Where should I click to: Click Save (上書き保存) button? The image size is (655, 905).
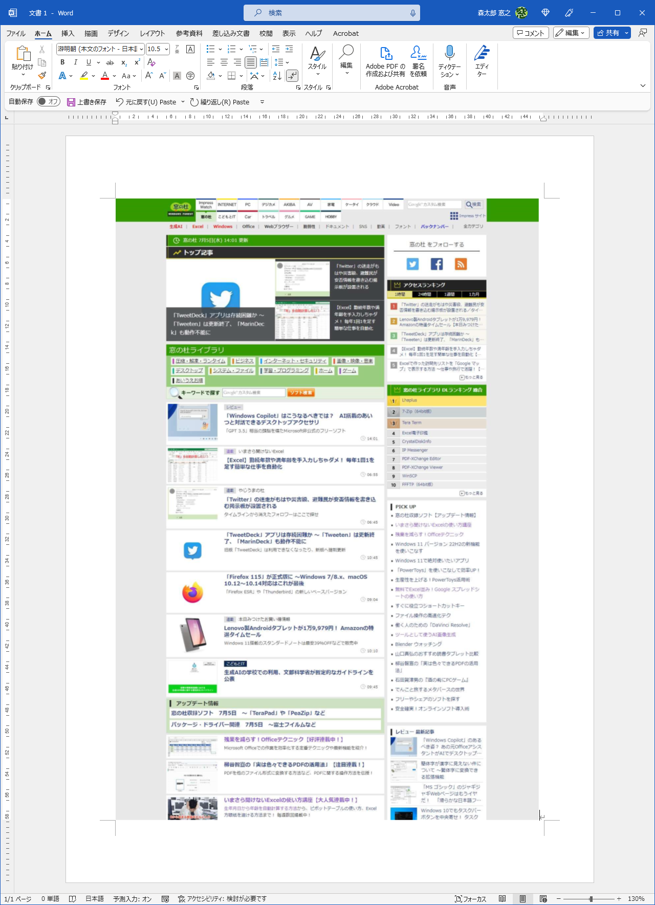tap(86, 102)
